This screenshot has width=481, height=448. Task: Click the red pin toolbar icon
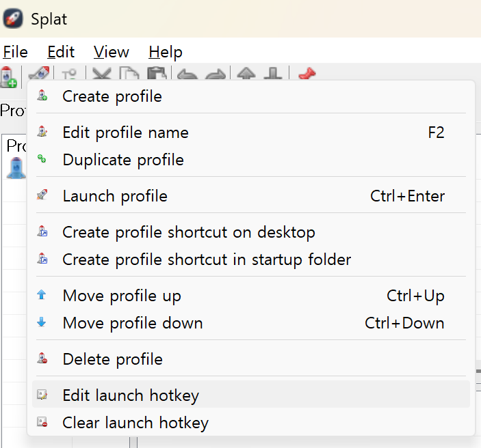[x=307, y=74]
